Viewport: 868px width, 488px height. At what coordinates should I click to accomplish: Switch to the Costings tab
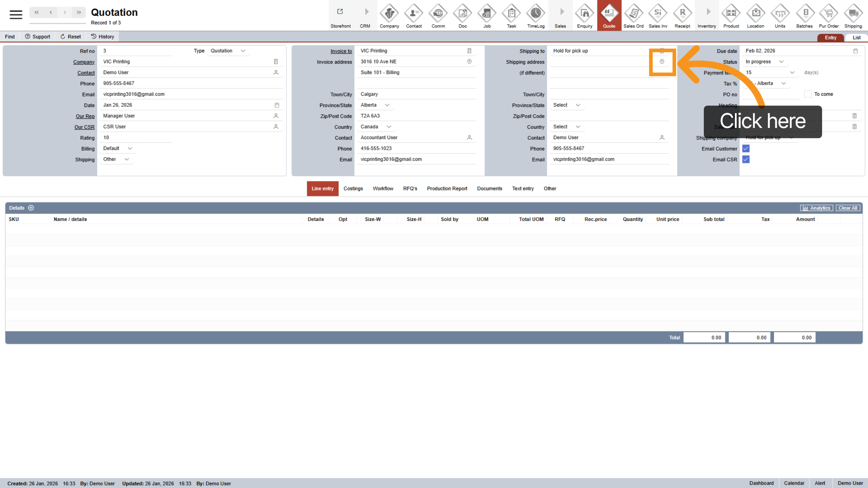[353, 189]
